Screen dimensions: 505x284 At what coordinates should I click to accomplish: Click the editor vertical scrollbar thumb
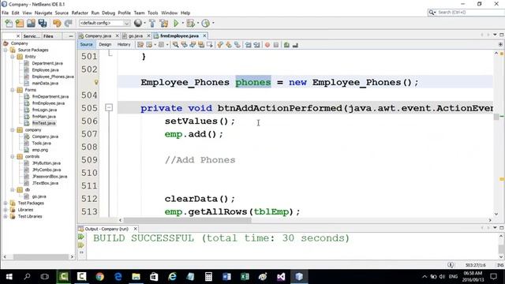pos(496,117)
